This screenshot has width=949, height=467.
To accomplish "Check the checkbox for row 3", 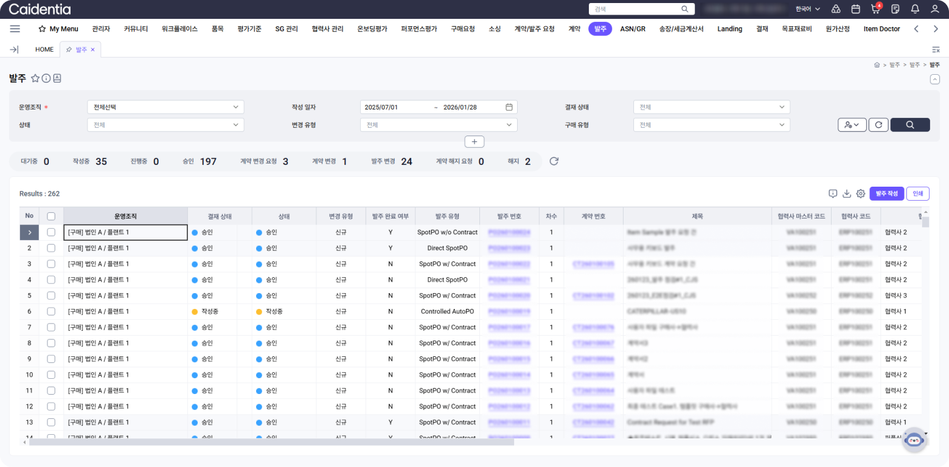I will tap(51, 264).
